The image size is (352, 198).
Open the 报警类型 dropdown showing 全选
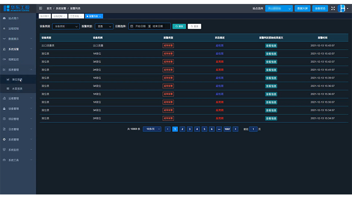click(x=104, y=26)
